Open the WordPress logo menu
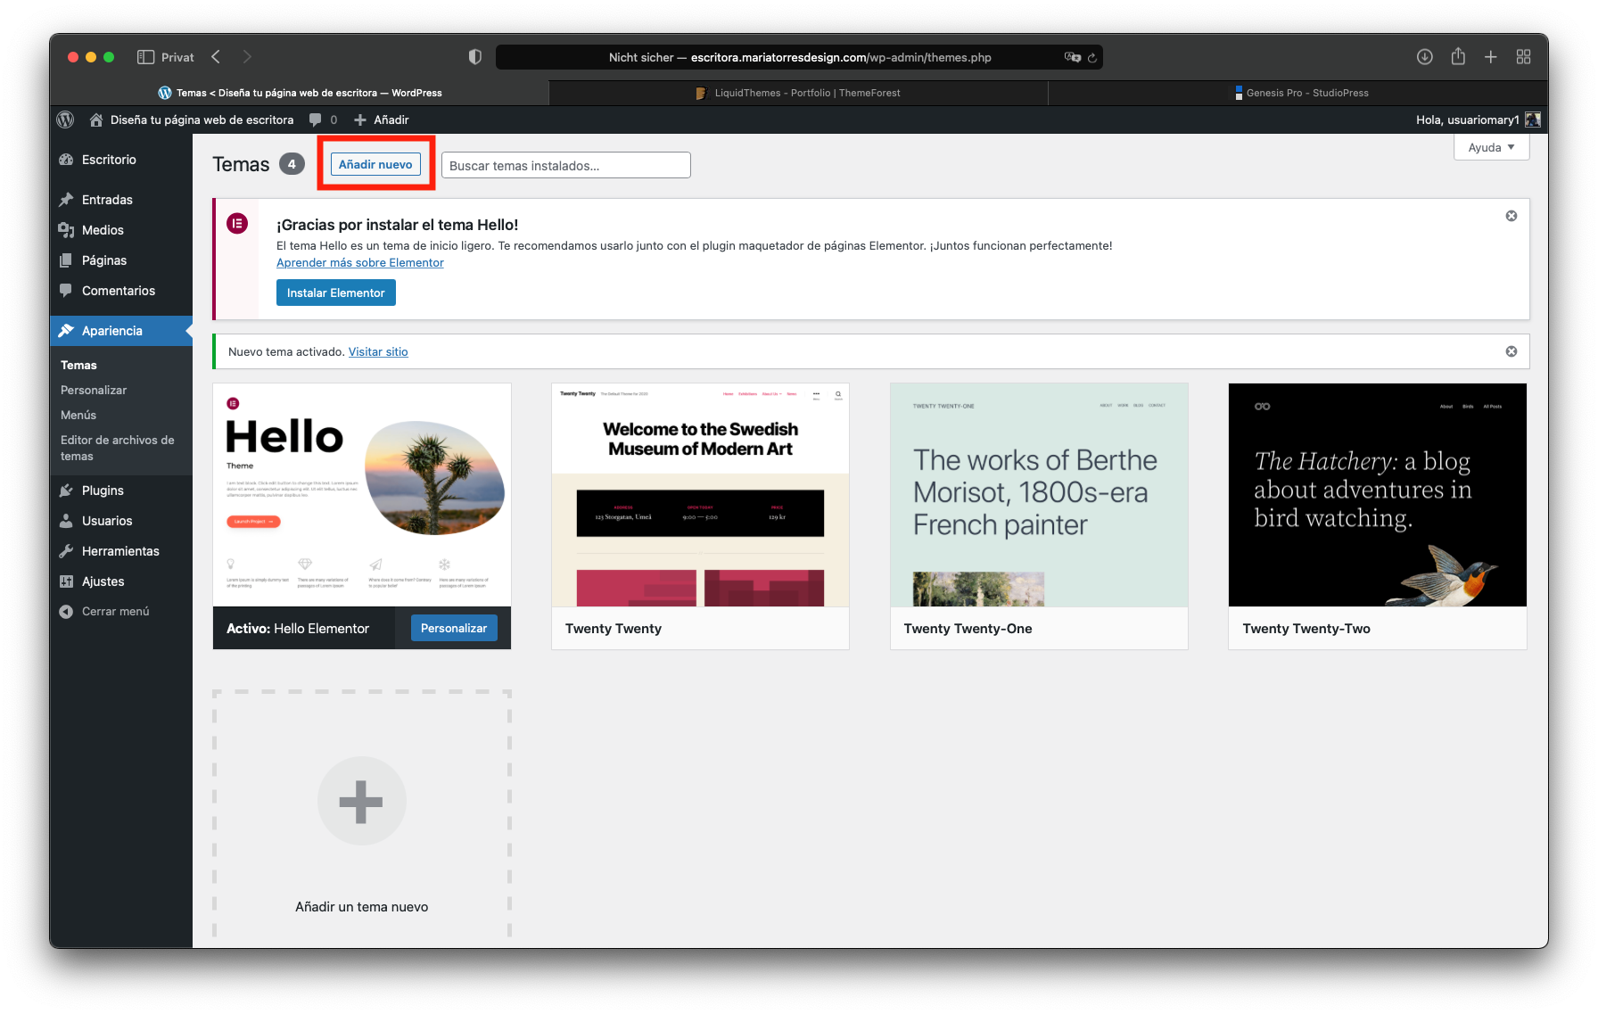This screenshot has height=1014, width=1598. point(65,120)
